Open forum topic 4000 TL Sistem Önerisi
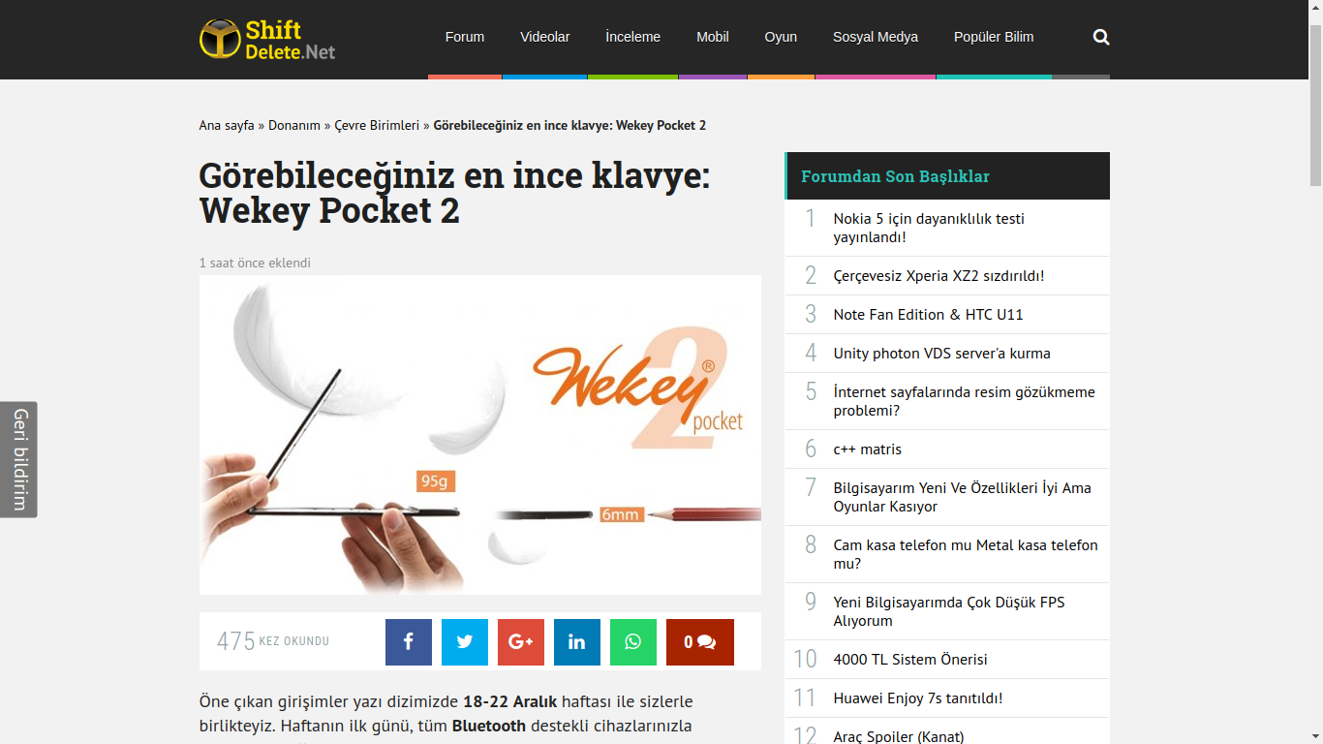Screen dimensions: 1323x744 tap(910, 660)
